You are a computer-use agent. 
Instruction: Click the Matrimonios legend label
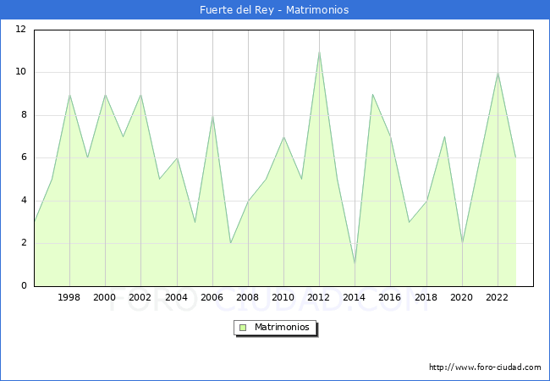tap(283, 327)
